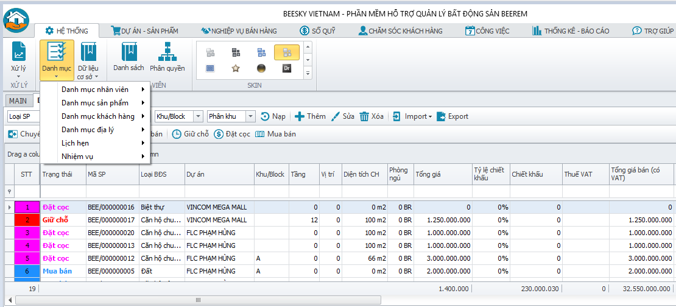Click the Xóa trash toolbar button
The width and height of the screenshot is (676, 307).
point(371,116)
